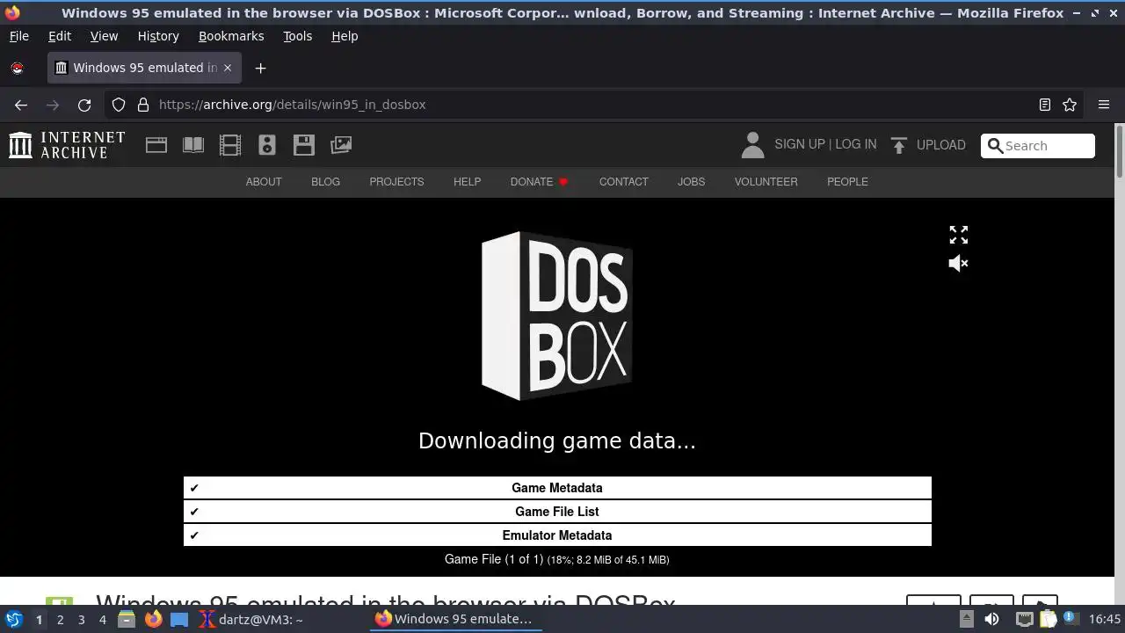Open the HELP link in site navigation
Screen dimensions: 1125x633
point(467,182)
